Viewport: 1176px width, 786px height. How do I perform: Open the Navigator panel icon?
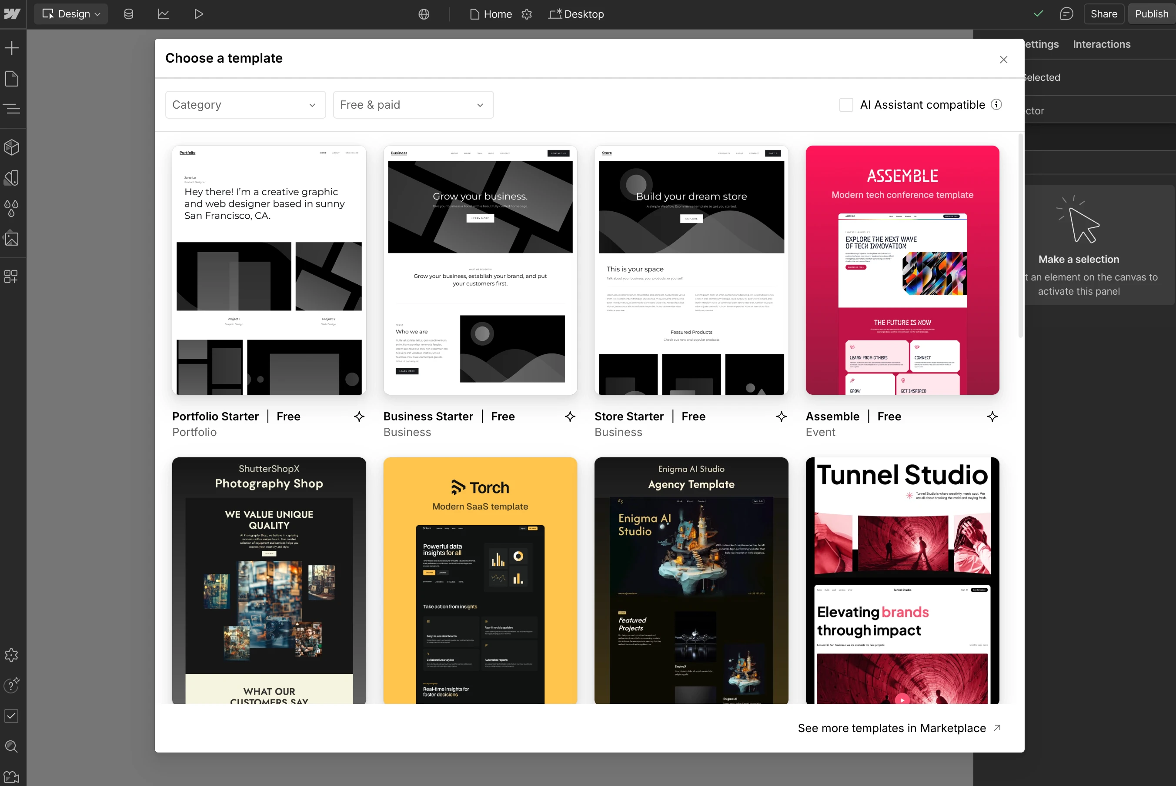[x=12, y=108]
